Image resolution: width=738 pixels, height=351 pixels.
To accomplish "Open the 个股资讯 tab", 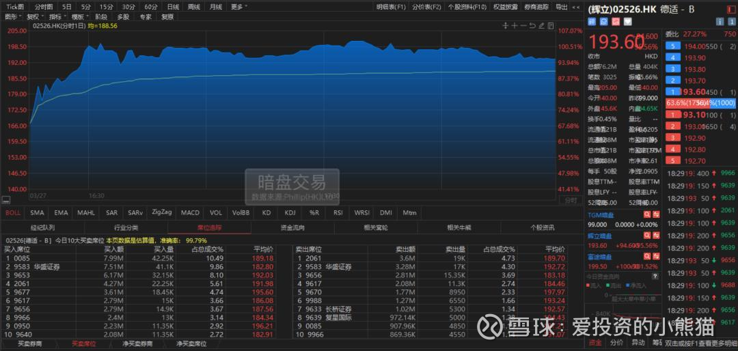I will click(542, 227).
